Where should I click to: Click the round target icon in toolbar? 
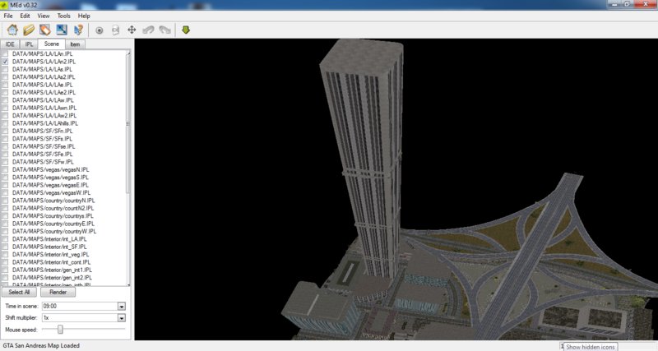(x=99, y=30)
